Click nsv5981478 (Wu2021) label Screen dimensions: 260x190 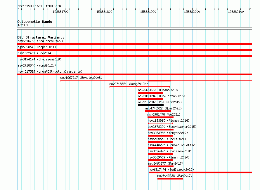point(164,114)
